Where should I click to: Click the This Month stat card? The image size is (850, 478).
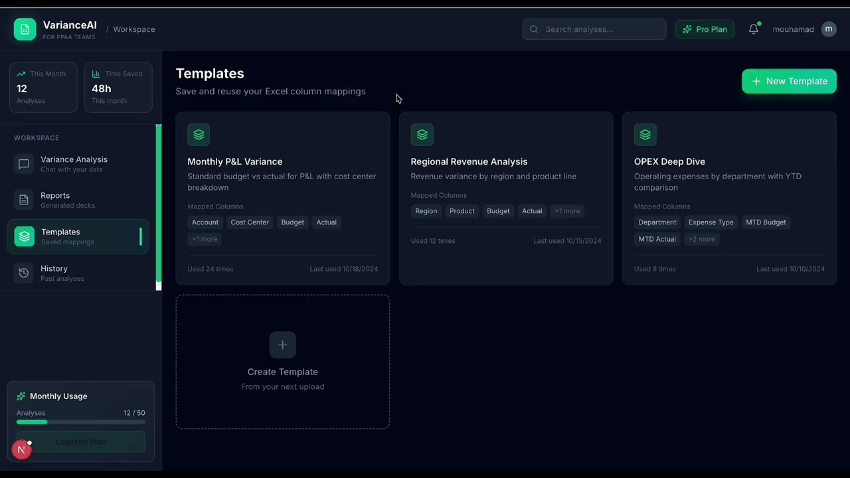43,87
